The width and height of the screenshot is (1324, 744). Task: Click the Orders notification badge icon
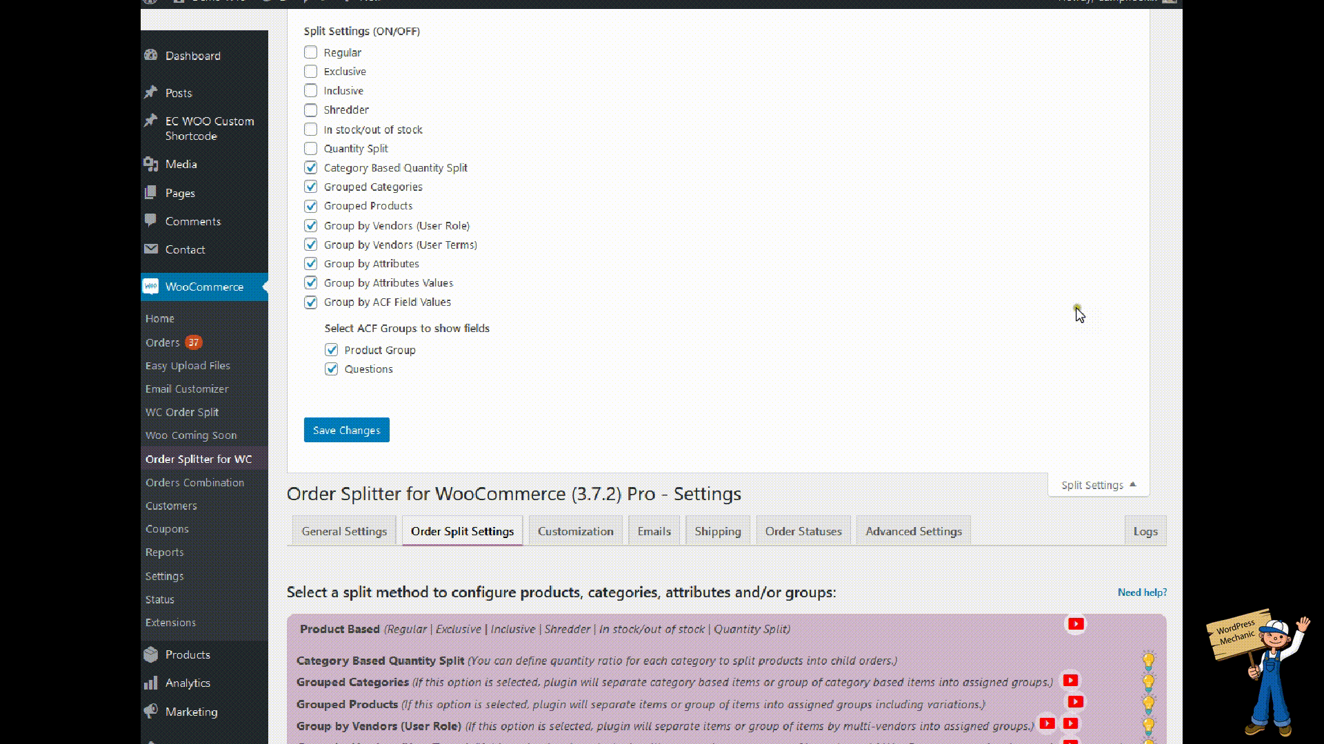pyautogui.click(x=193, y=342)
